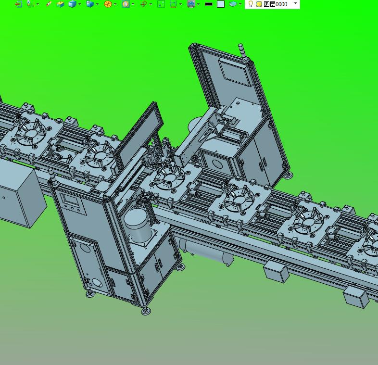Open the 图层0000 layer combo box
The image size is (378, 365).
272,4
